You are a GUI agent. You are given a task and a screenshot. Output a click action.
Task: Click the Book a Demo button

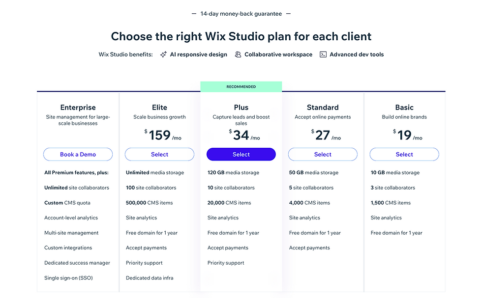click(78, 154)
